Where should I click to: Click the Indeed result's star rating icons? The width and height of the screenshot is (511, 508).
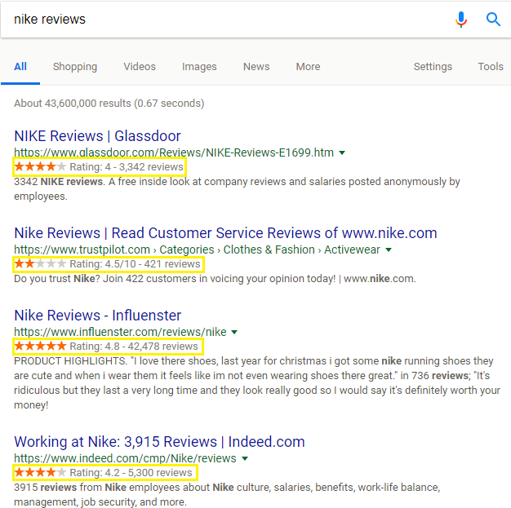click(41, 472)
